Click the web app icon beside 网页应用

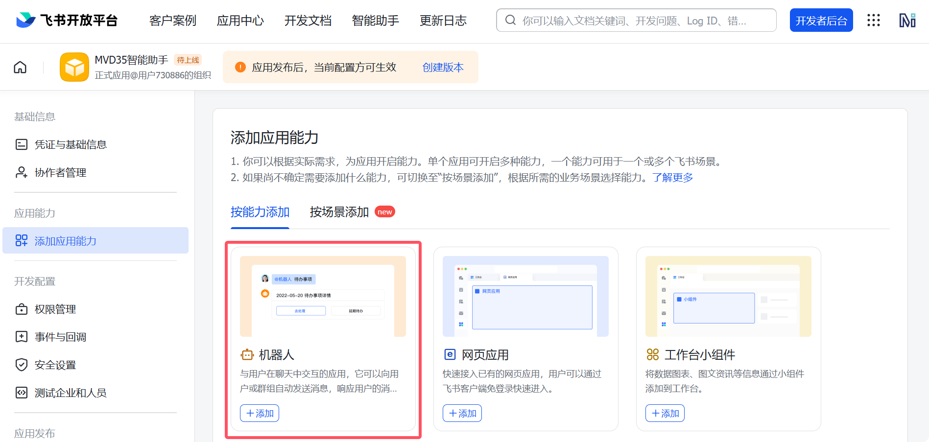click(450, 354)
